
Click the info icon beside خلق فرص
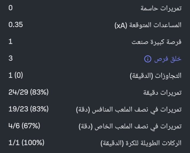tap(148, 59)
